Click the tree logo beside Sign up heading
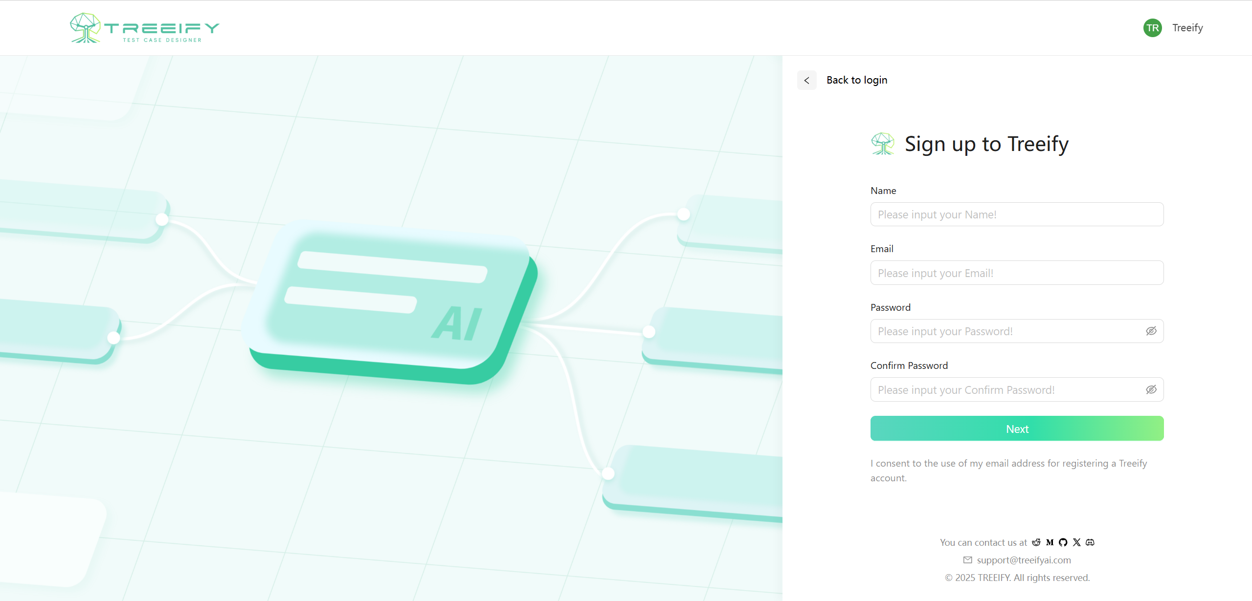Screen dimensions: 1252x601 (883, 144)
